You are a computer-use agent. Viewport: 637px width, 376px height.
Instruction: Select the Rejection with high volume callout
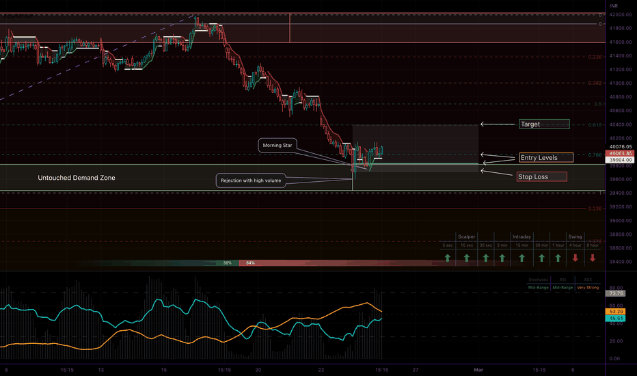point(251,180)
